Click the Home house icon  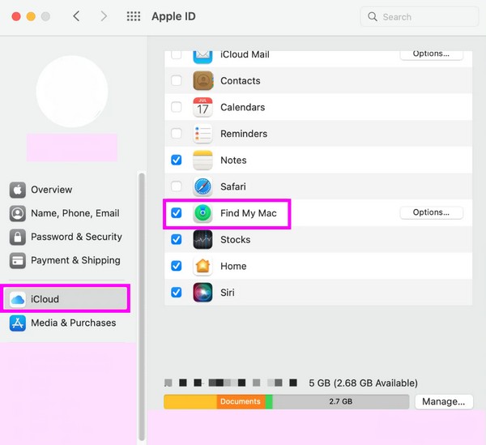(202, 266)
